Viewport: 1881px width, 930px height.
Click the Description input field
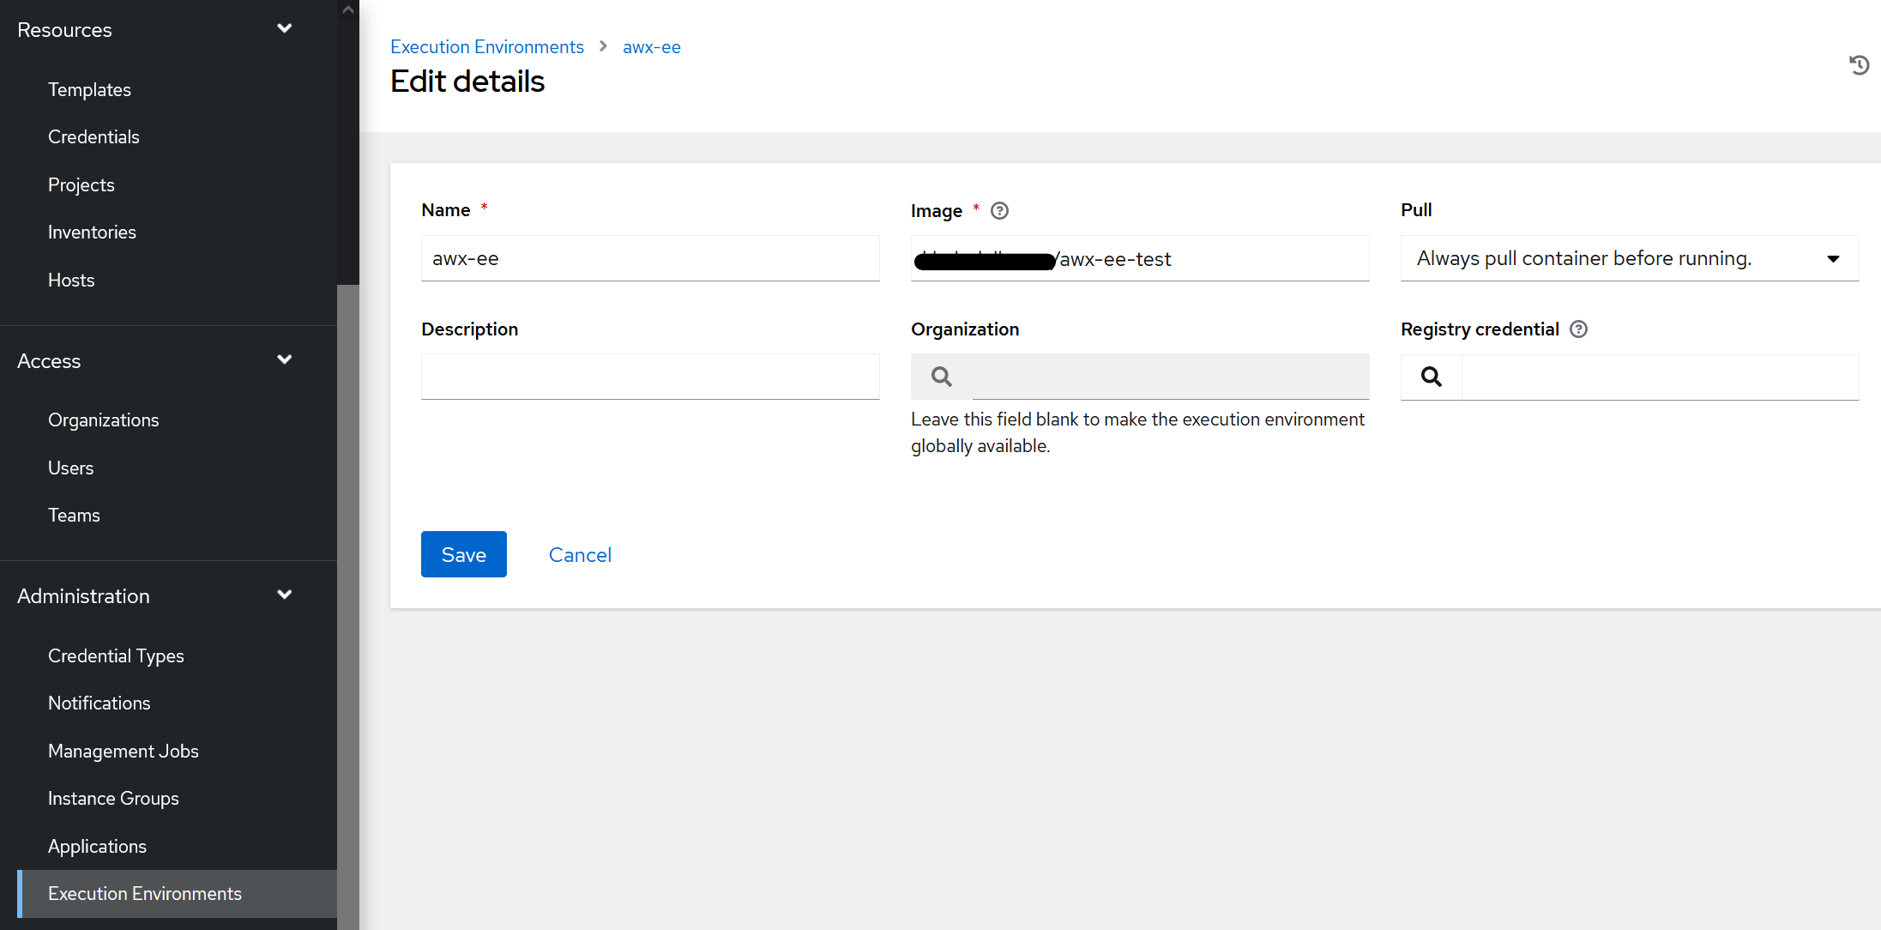649,377
